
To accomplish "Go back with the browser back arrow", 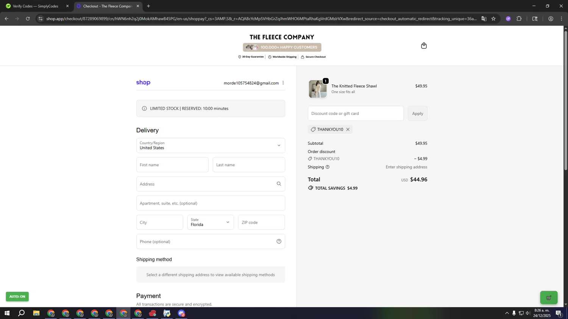I will (6, 19).
